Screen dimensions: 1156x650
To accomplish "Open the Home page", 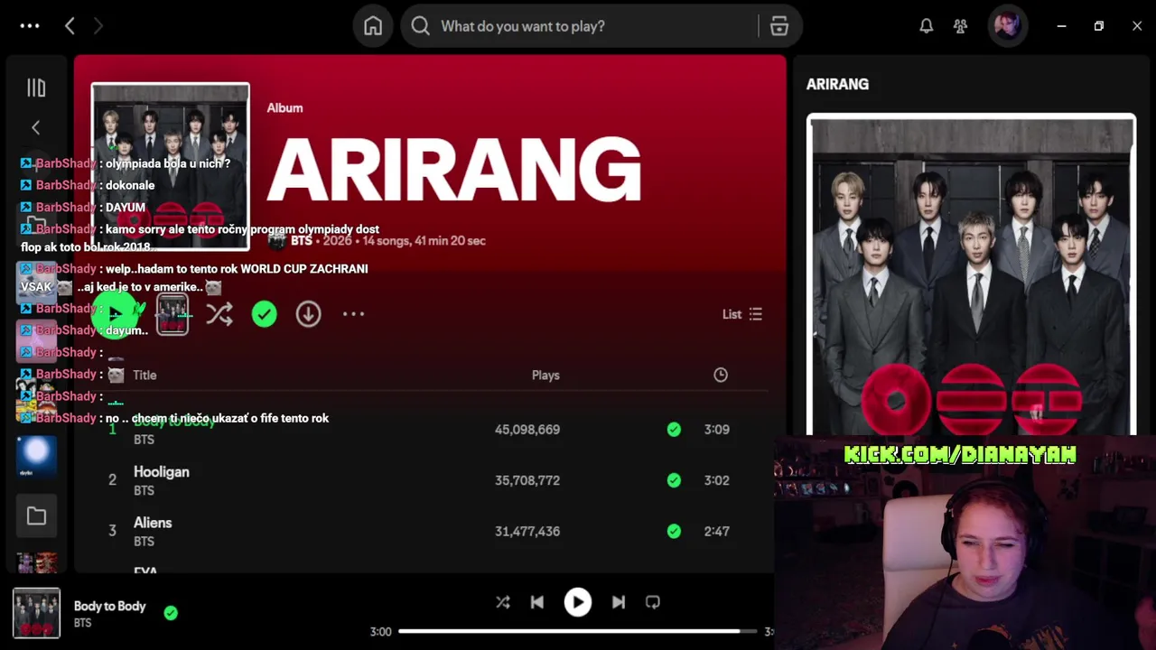I will [x=373, y=26].
